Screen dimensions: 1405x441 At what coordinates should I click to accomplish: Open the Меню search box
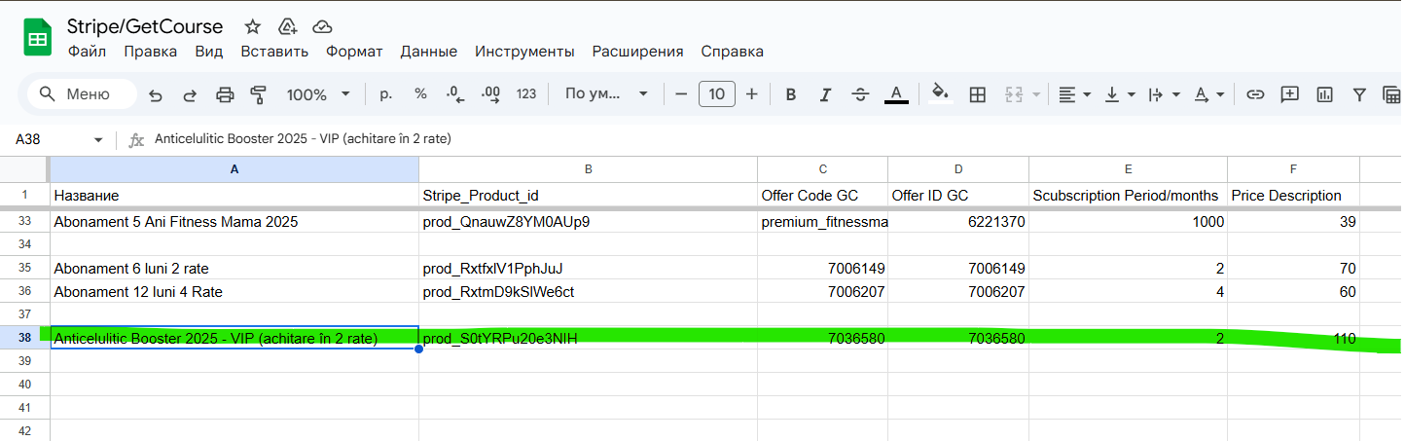tap(82, 94)
